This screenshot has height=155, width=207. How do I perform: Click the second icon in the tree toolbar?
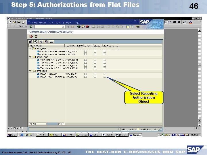click(x=36, y=42)
